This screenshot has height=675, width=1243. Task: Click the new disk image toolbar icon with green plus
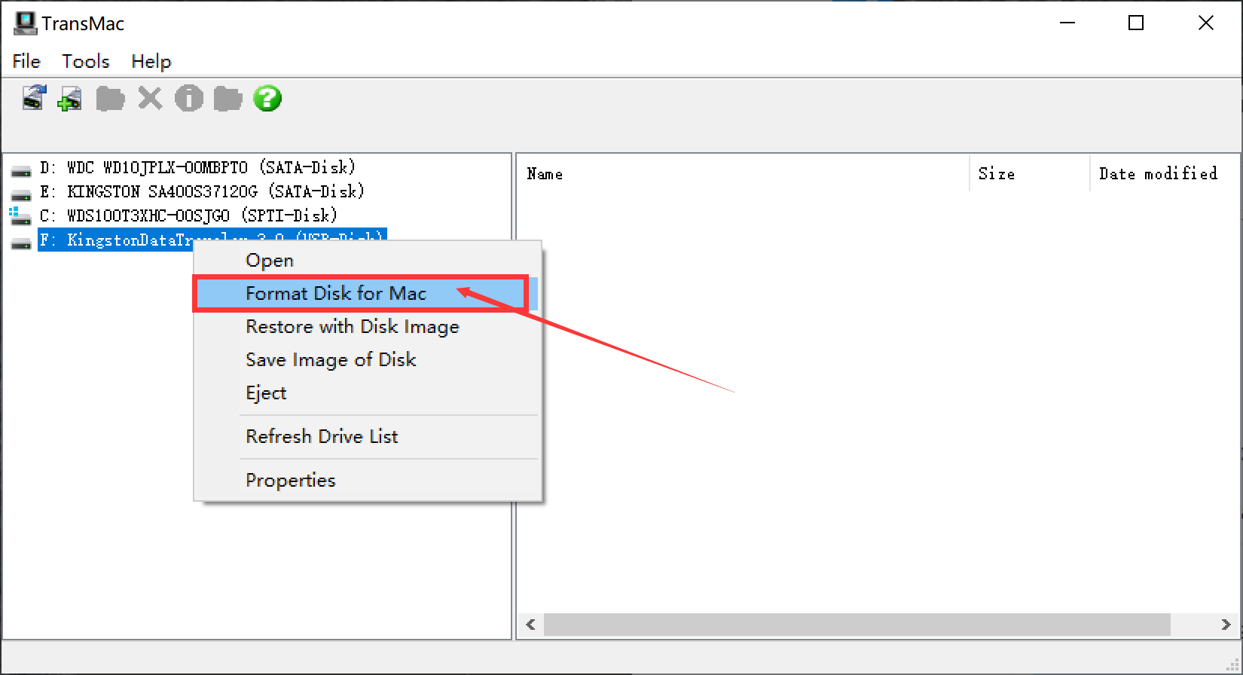tap(70, 99)
